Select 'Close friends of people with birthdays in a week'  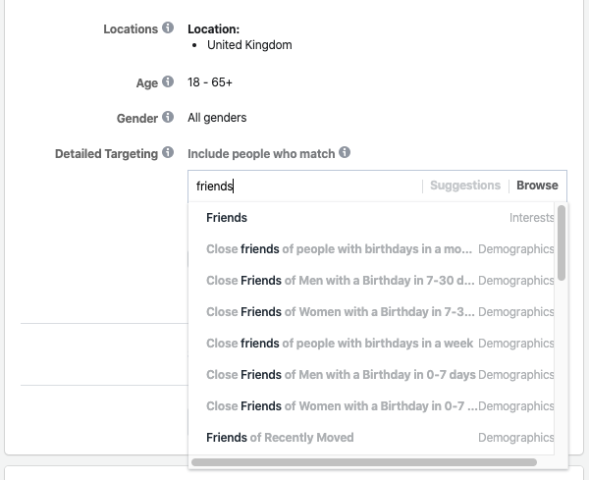339,344
